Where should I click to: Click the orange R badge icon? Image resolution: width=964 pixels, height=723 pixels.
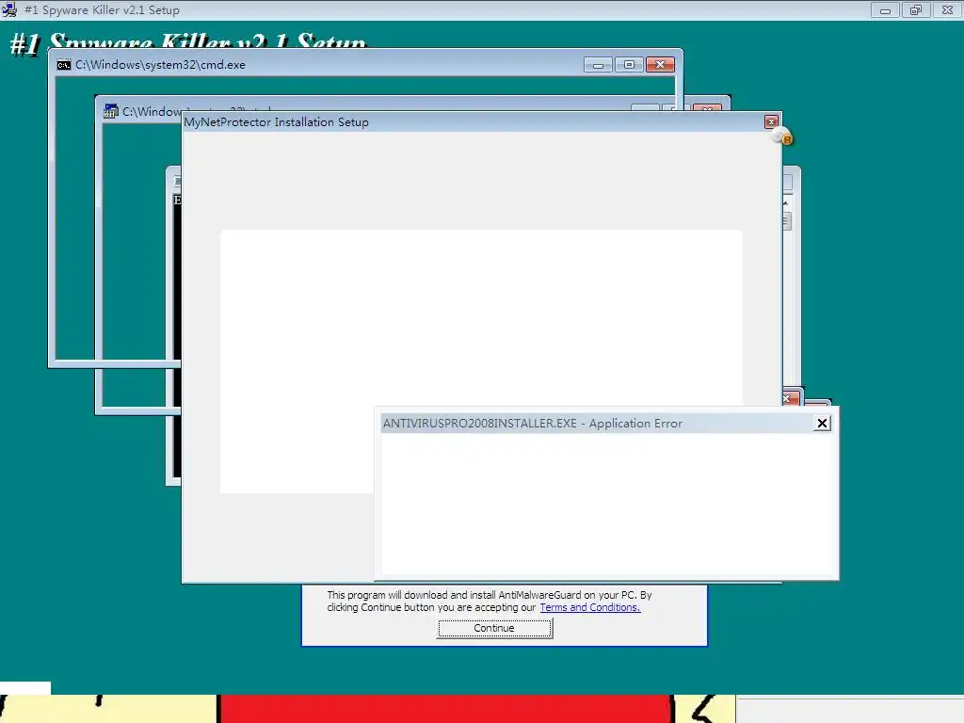click(787, 139)
